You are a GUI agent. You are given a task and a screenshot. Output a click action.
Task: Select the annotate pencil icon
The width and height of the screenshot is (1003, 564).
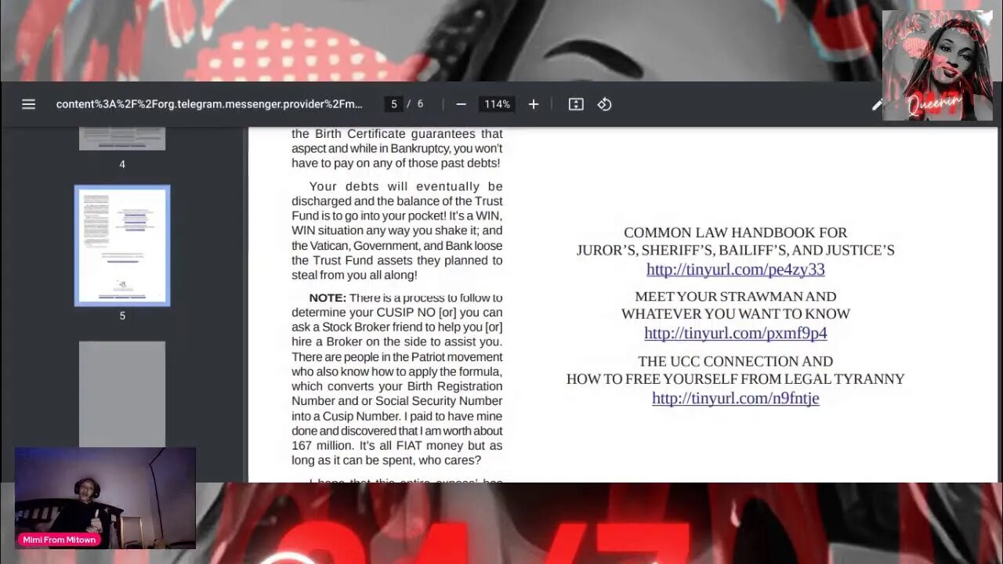pos(877,105)
